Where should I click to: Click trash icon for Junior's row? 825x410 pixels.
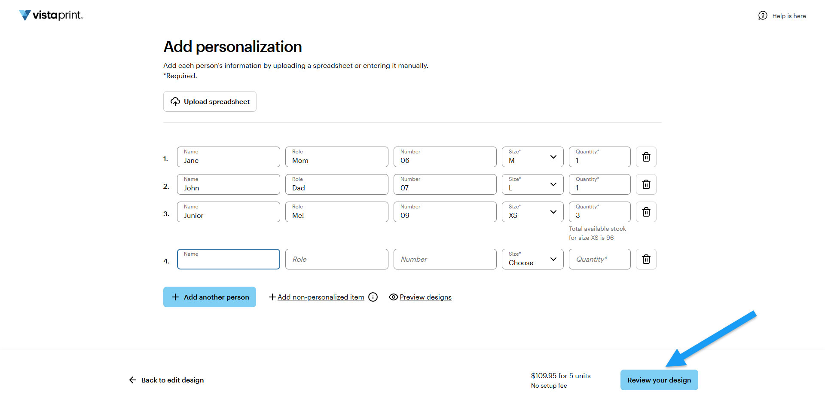click(x=646, y=212)
